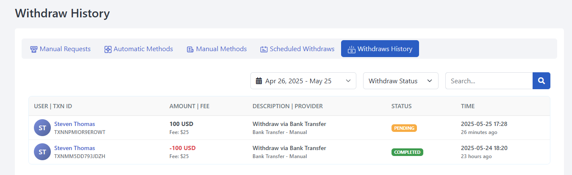This screenshot has width=572, height=175.
Task: Click the Withdraws History tab icon
Action: [351, 49]
